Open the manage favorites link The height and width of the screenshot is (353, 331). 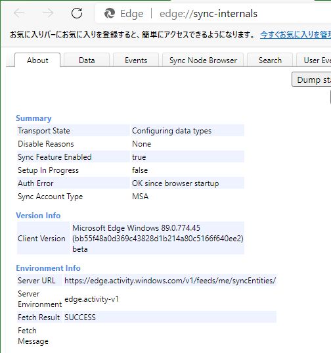click(296, 35)
